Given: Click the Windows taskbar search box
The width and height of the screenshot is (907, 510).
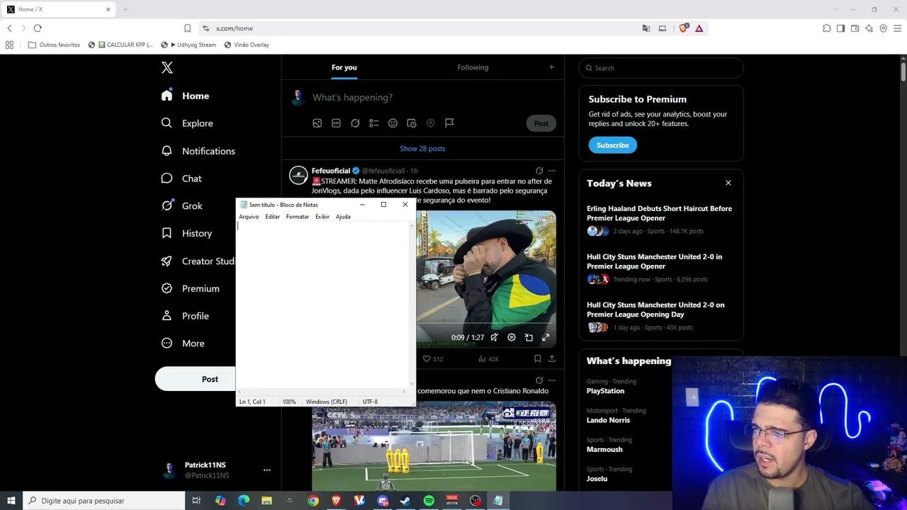Looking at the screenshot, I should pyautogui.click(x=104, y=501).
